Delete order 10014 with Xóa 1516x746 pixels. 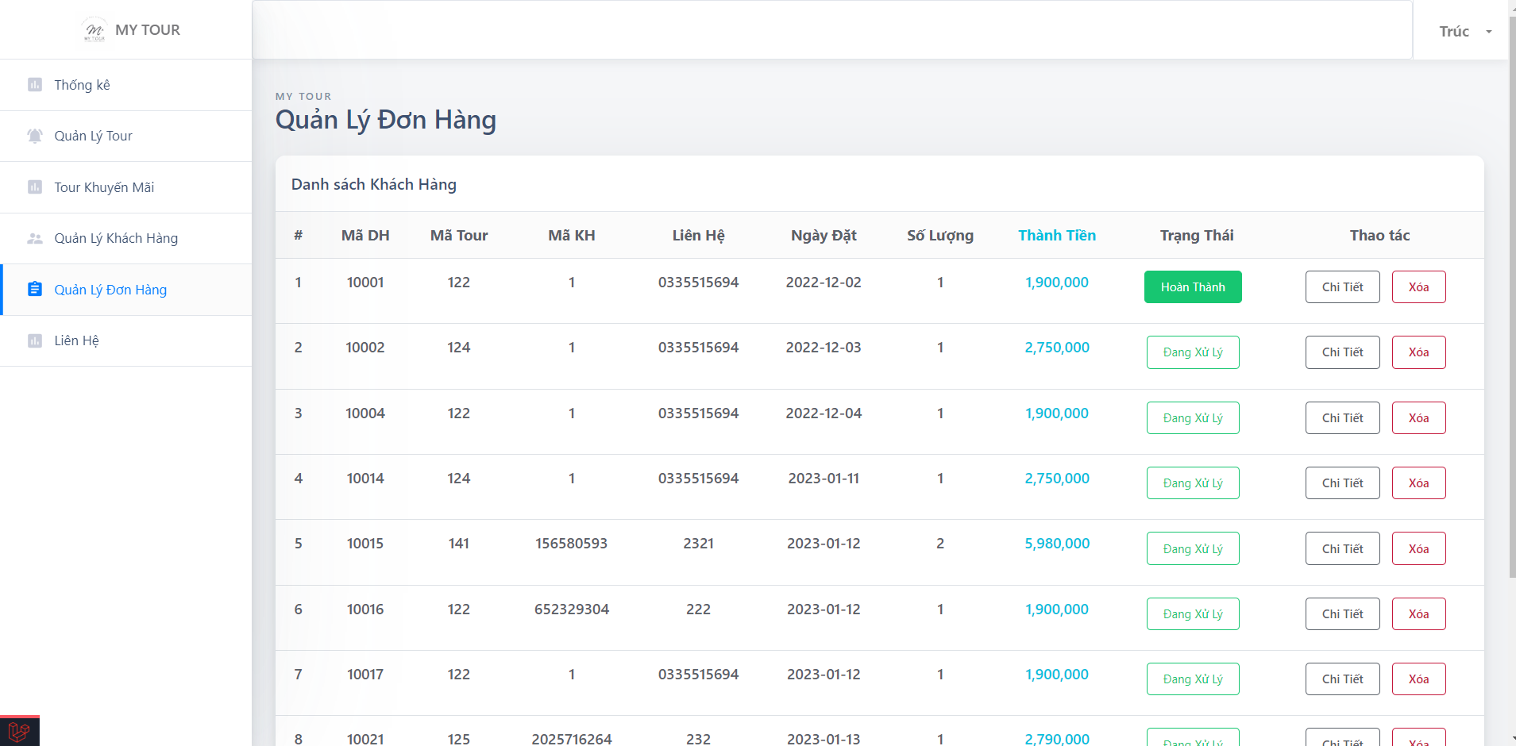[x=1418, y=483]
